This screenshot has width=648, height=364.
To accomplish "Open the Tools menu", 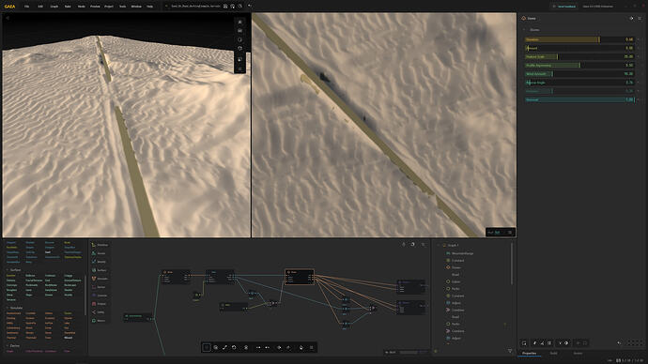I will tap(122, 7).
